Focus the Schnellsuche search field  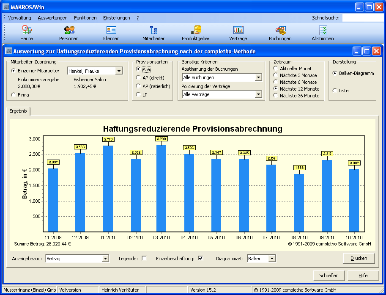(x=363, y=18)
